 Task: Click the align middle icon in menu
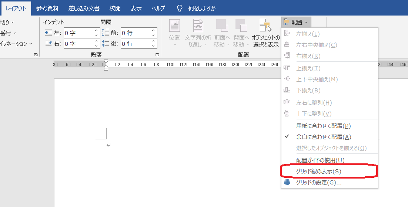coord(287,79)
